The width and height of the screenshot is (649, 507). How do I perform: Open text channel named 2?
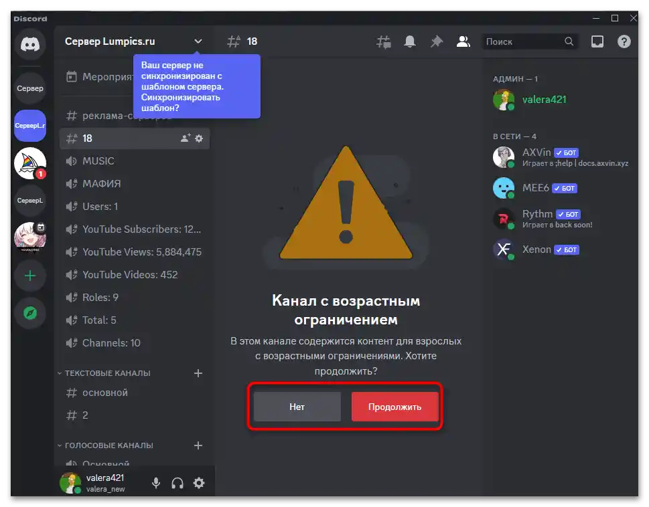pos(135,415)
